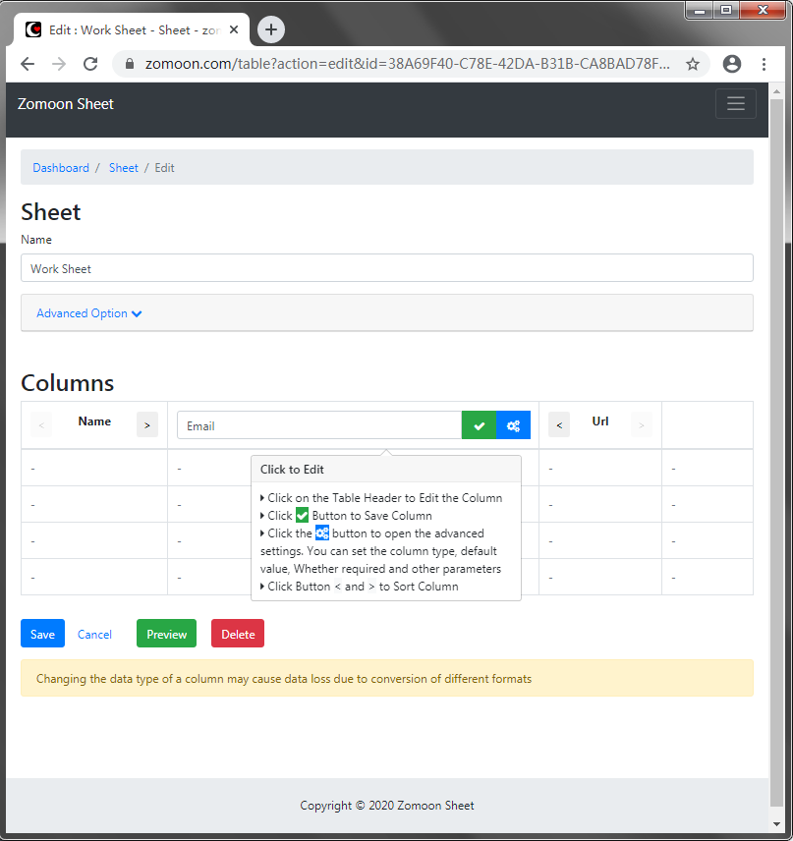
Task: Open a new browser tab
Action: [x=271, y=29]
